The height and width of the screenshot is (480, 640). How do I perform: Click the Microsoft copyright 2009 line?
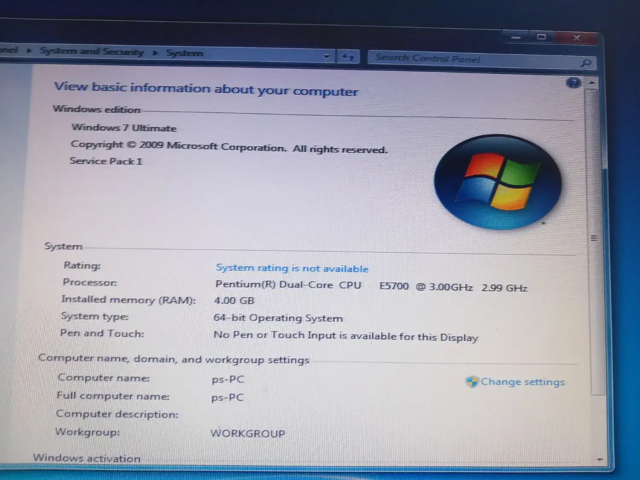[x=229, y=147]
